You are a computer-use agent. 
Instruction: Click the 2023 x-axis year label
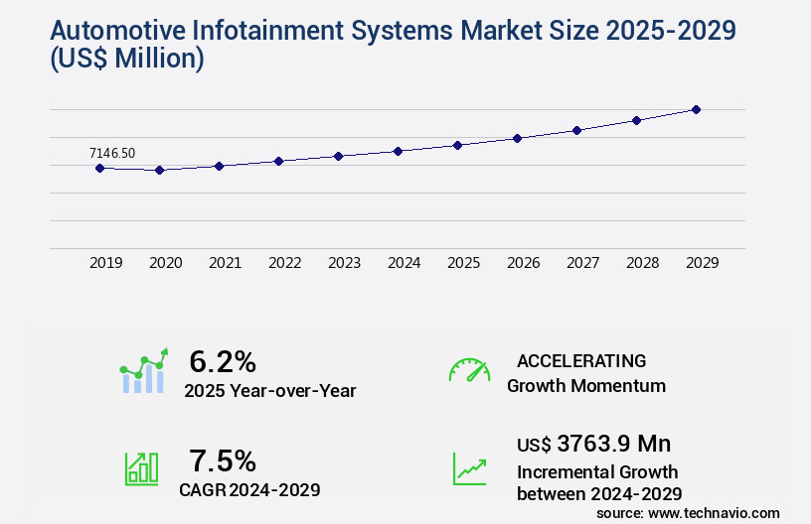pyautogui.click(x=344, y=263)
